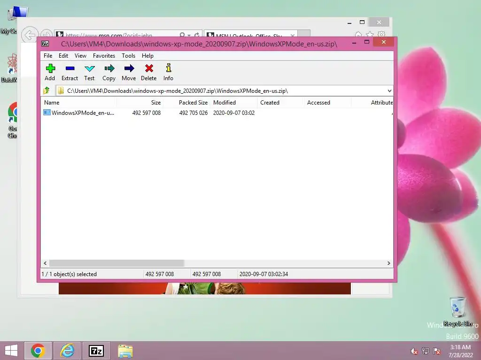Screen dimensions: 481x360
Task: Click the size value 492 597 008 in row
Action: pyautogui.click(x=147, y=112)
